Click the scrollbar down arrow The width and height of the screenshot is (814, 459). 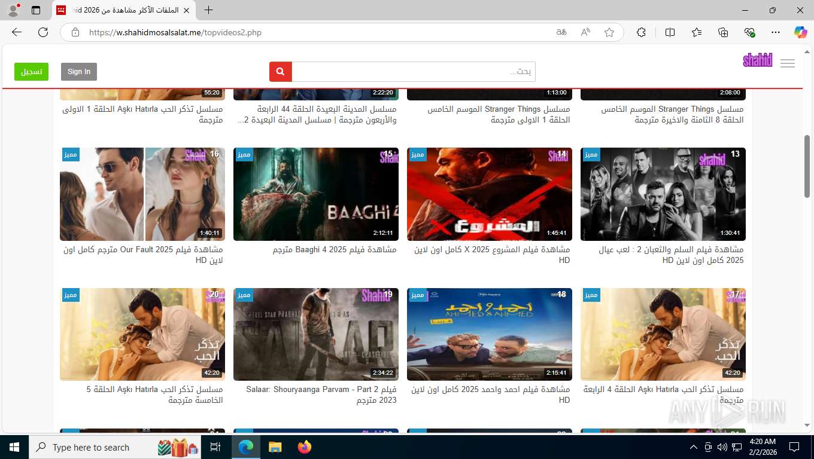(x=807, y=425)
